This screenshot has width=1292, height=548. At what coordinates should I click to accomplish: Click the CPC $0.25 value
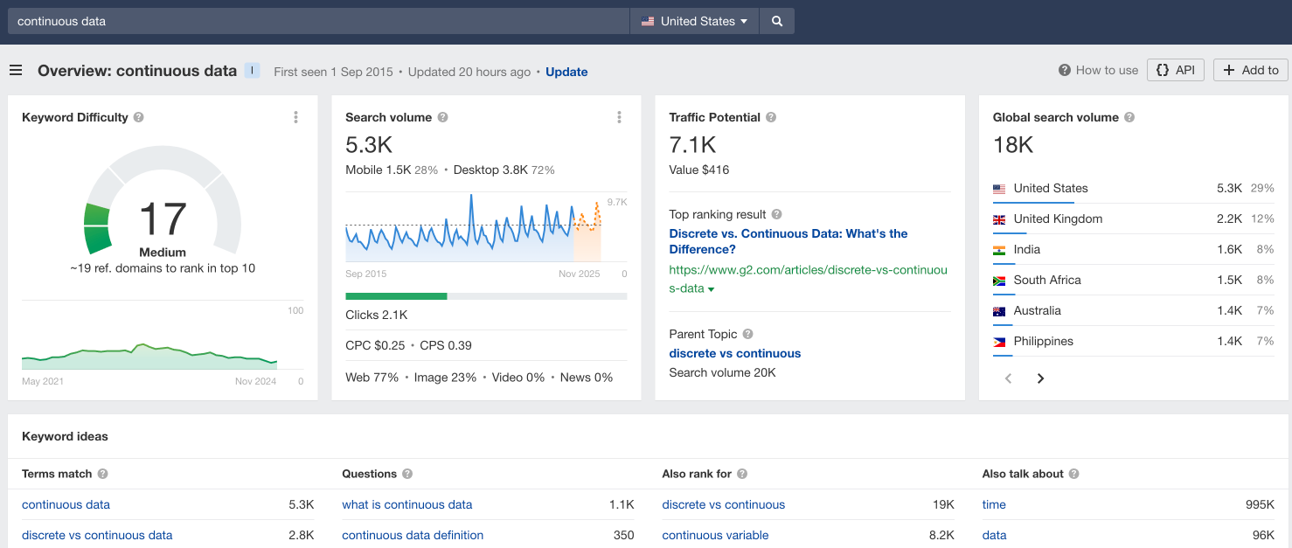[375, 345]
